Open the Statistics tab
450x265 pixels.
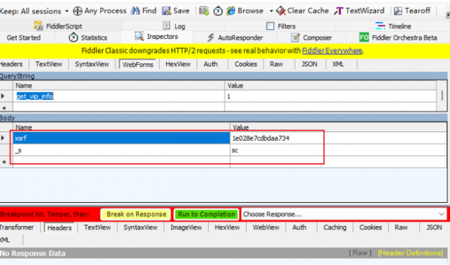click(x=88, y=38)
